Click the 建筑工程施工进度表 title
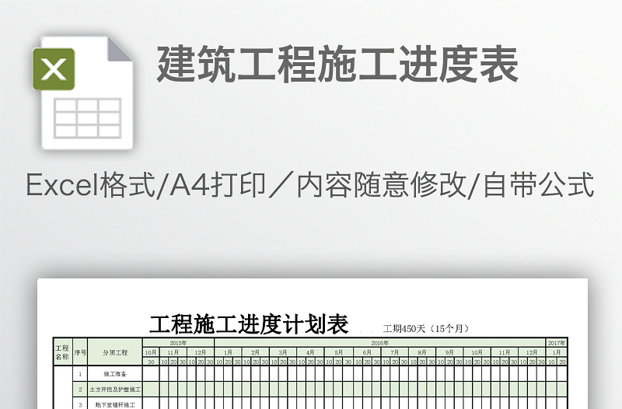622x409 pixels. (337, 65)
